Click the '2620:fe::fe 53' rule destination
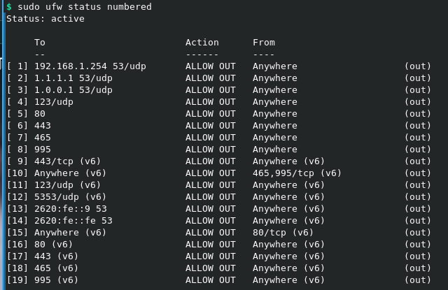The image size is (448, 290). click(73, 221)
